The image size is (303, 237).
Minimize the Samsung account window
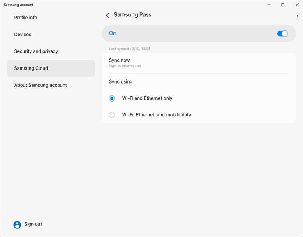click(x=268, y=5)
